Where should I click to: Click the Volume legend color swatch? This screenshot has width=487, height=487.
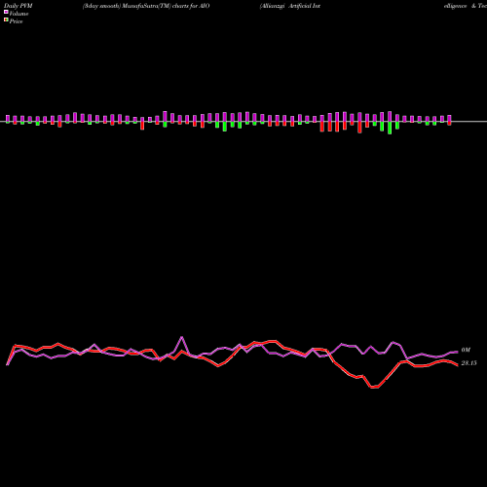click(6, 12)
